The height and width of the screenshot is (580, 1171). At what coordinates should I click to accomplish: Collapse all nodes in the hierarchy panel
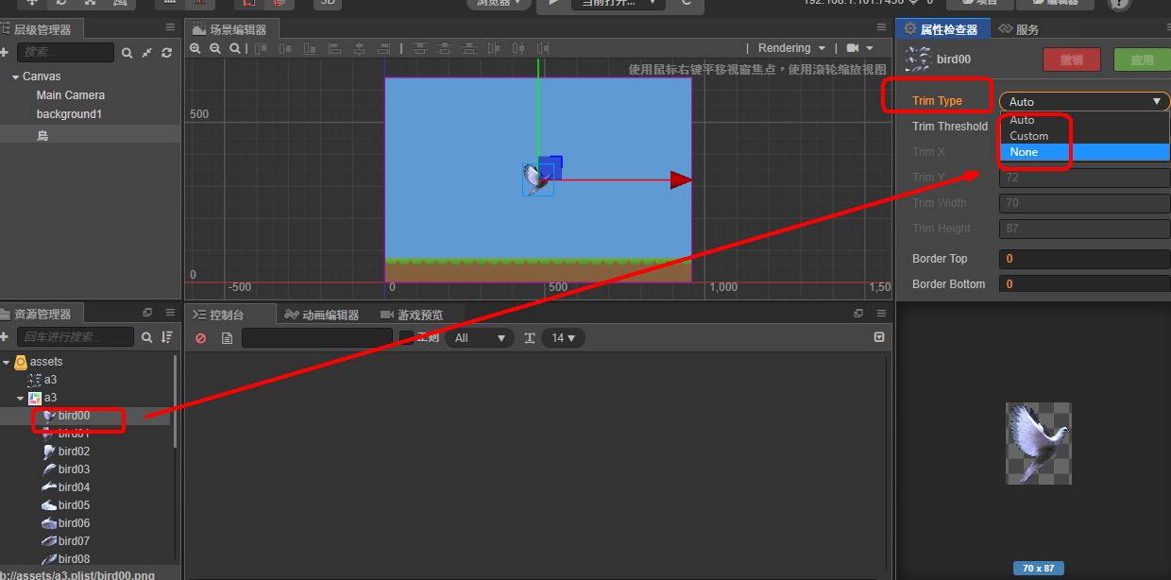tap(147, 53)
